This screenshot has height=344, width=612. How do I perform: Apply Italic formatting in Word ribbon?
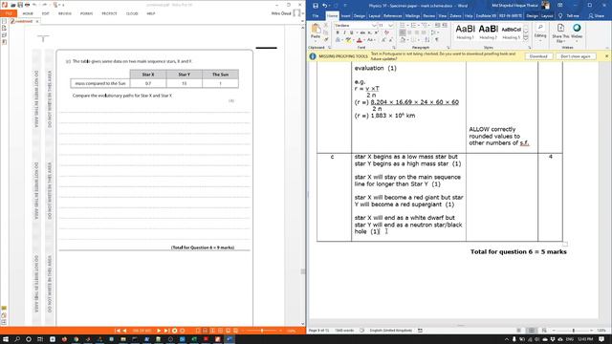(x=344, y=32)
